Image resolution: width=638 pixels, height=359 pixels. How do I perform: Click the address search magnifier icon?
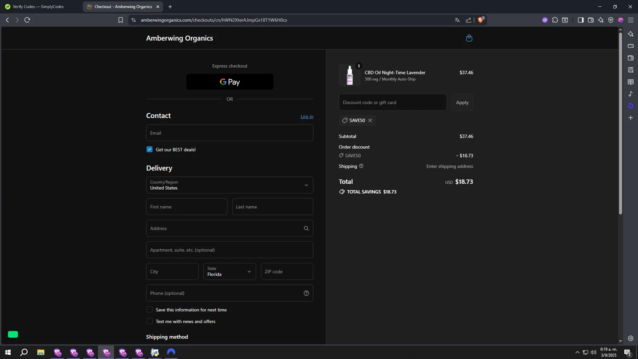pos(306,228)
